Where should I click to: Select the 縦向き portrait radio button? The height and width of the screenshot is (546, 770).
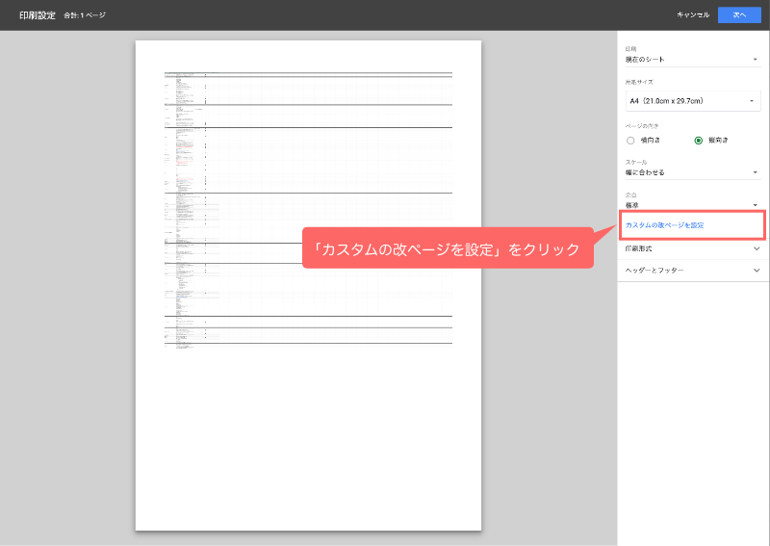699,141
